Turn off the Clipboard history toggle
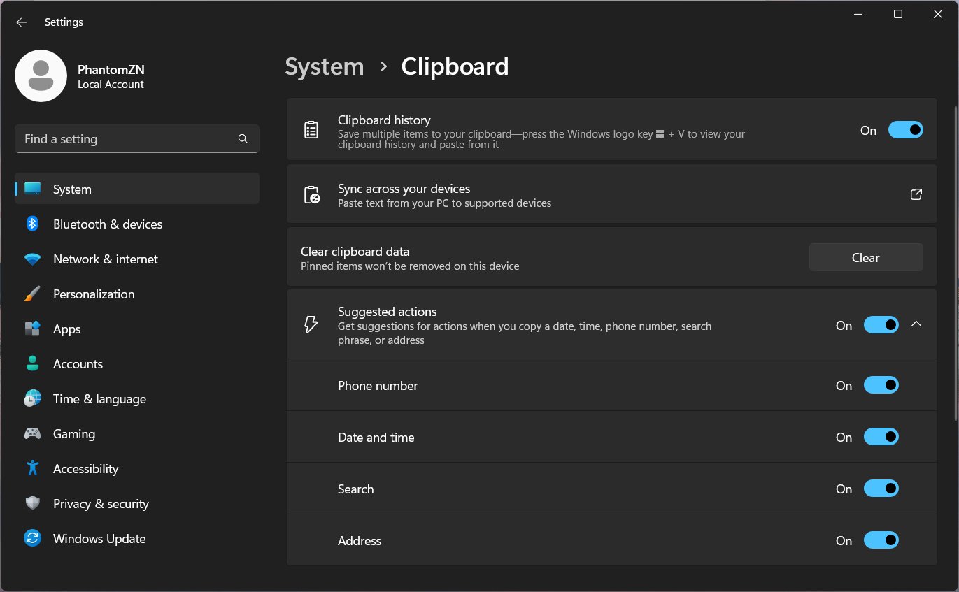Screen dimensions: 959x592 pyautogui.click(x=905, y=130)
